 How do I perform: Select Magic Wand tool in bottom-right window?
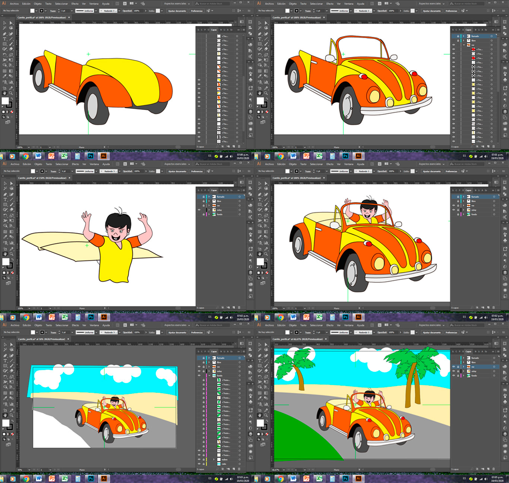tap(260, 350)
